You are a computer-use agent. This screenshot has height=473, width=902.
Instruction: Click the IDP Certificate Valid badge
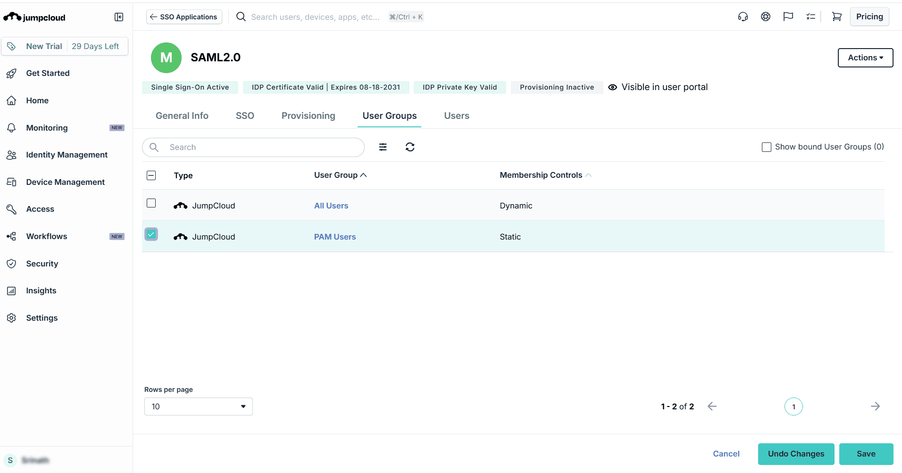point(326,87)
